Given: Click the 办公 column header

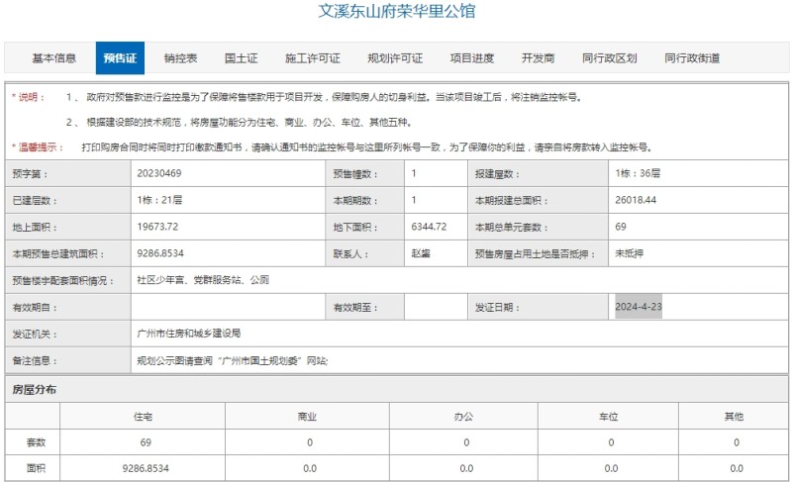Looking at the screenshot, I should (x=463, y=417).
